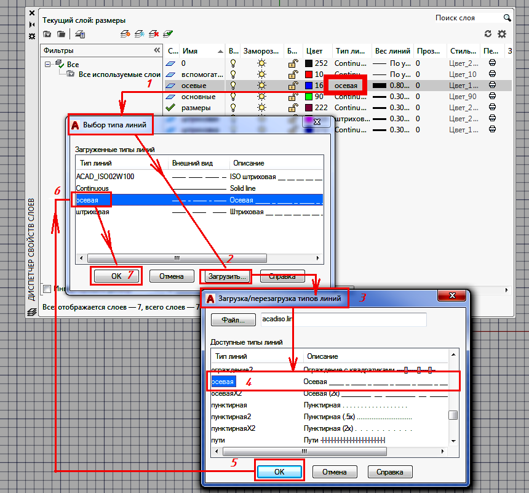
Task: Select пунктирная in available linetypes list
Action: (229, 405)
